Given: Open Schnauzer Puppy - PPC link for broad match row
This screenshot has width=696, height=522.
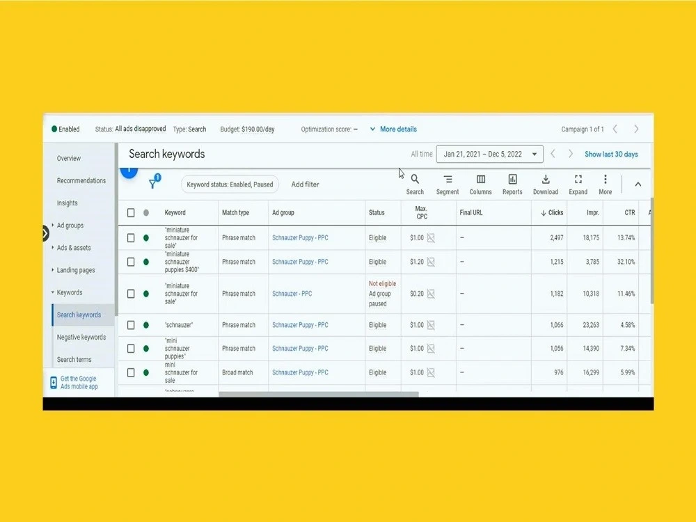Looking at the screenshot, I should point(300,372).
